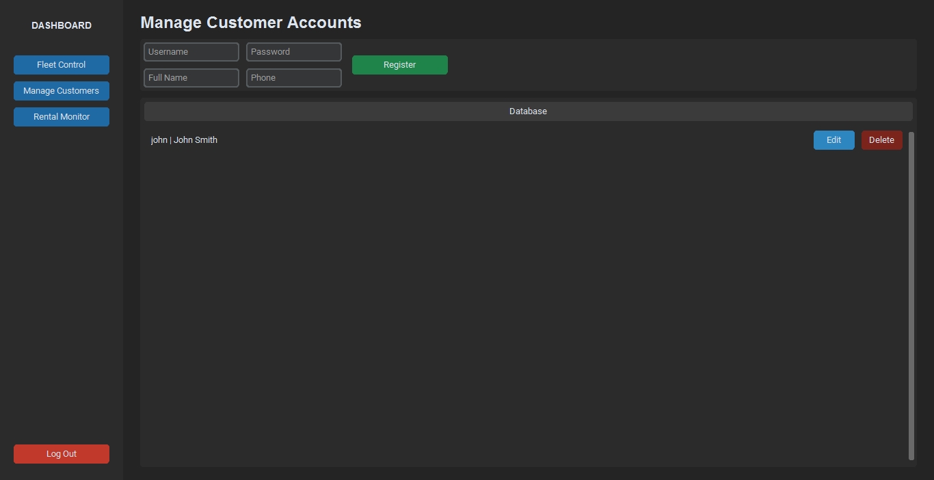The image size is (934, 480).
Task: Click the Database header bar
Action: [528, 111]
